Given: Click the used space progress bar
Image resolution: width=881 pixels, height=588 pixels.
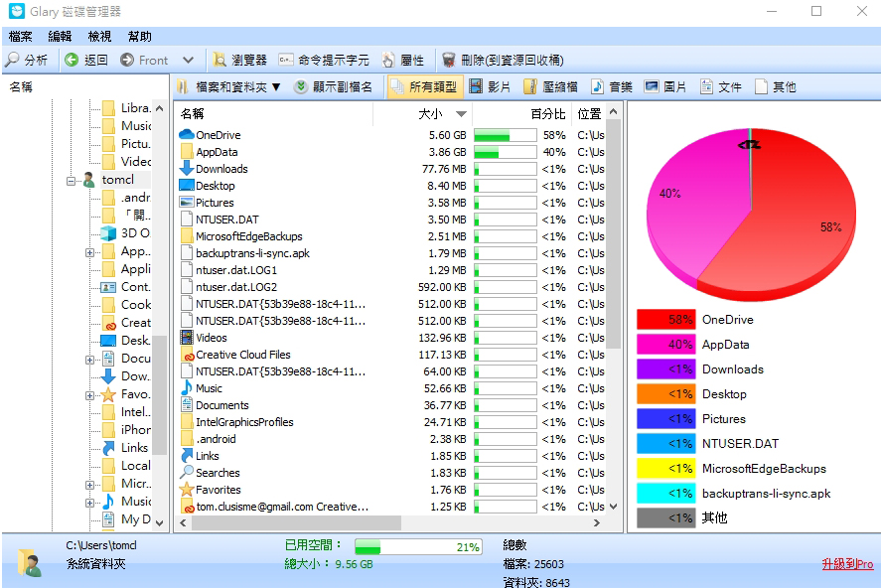Looking at the screenshot, I should tap(418, 547).
